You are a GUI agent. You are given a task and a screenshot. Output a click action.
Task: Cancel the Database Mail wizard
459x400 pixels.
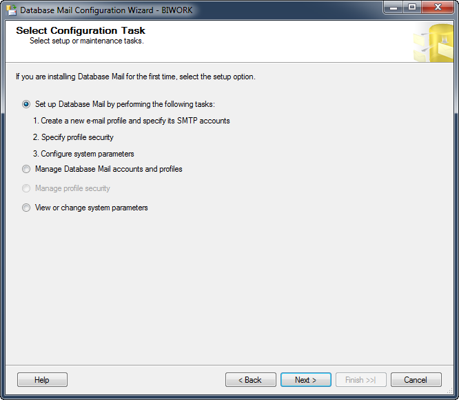click(x=416, y=380)
